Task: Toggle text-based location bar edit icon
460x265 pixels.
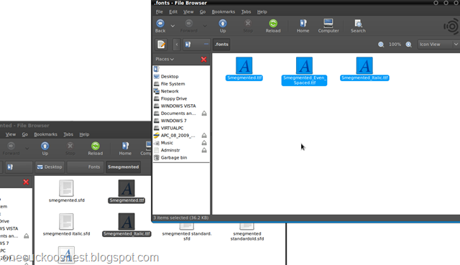Action: [161, 45]
